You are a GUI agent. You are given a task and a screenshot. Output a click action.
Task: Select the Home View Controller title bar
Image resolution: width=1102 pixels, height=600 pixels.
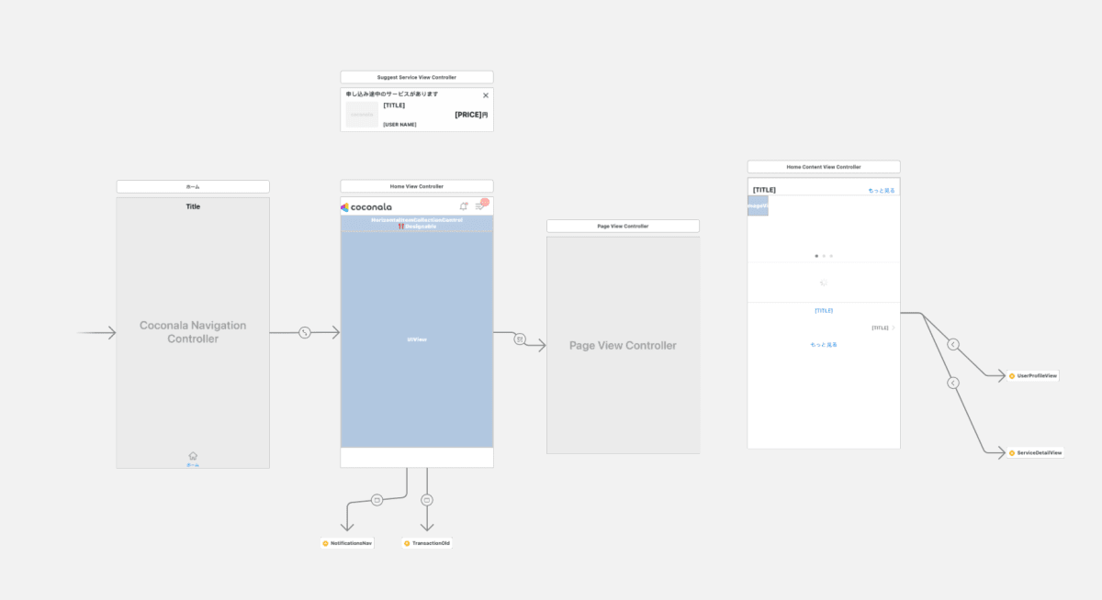417,186
